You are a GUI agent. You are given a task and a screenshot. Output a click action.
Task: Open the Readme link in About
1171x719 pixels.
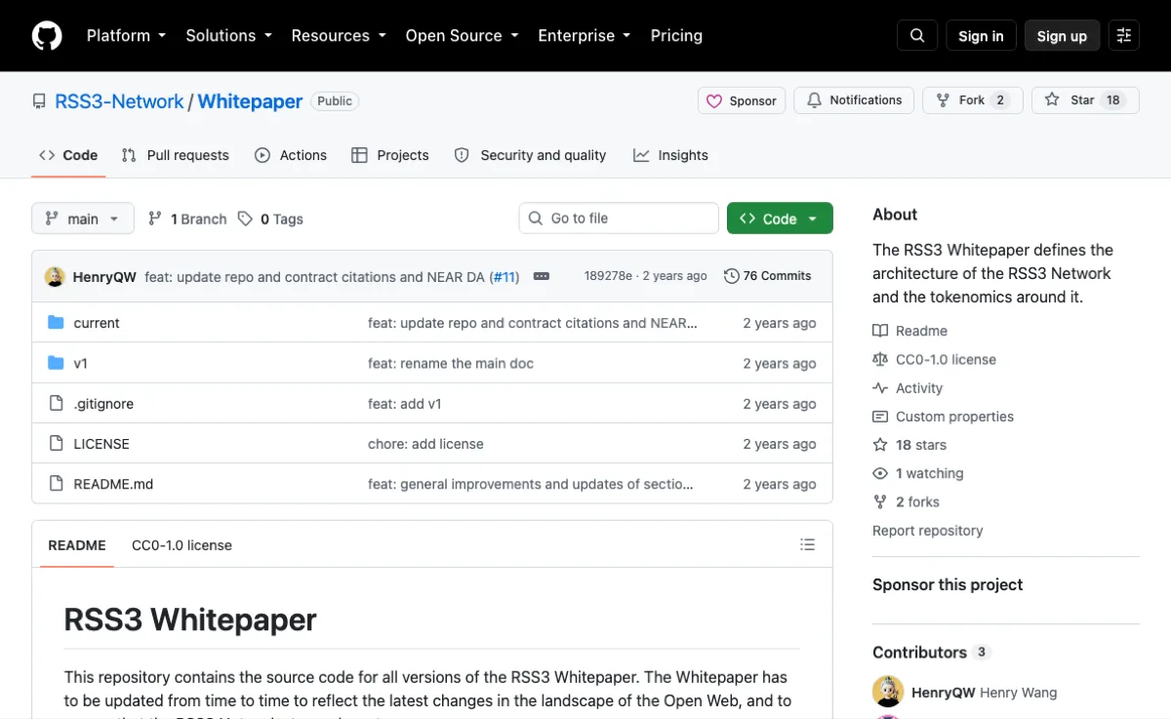click(910, 331)
